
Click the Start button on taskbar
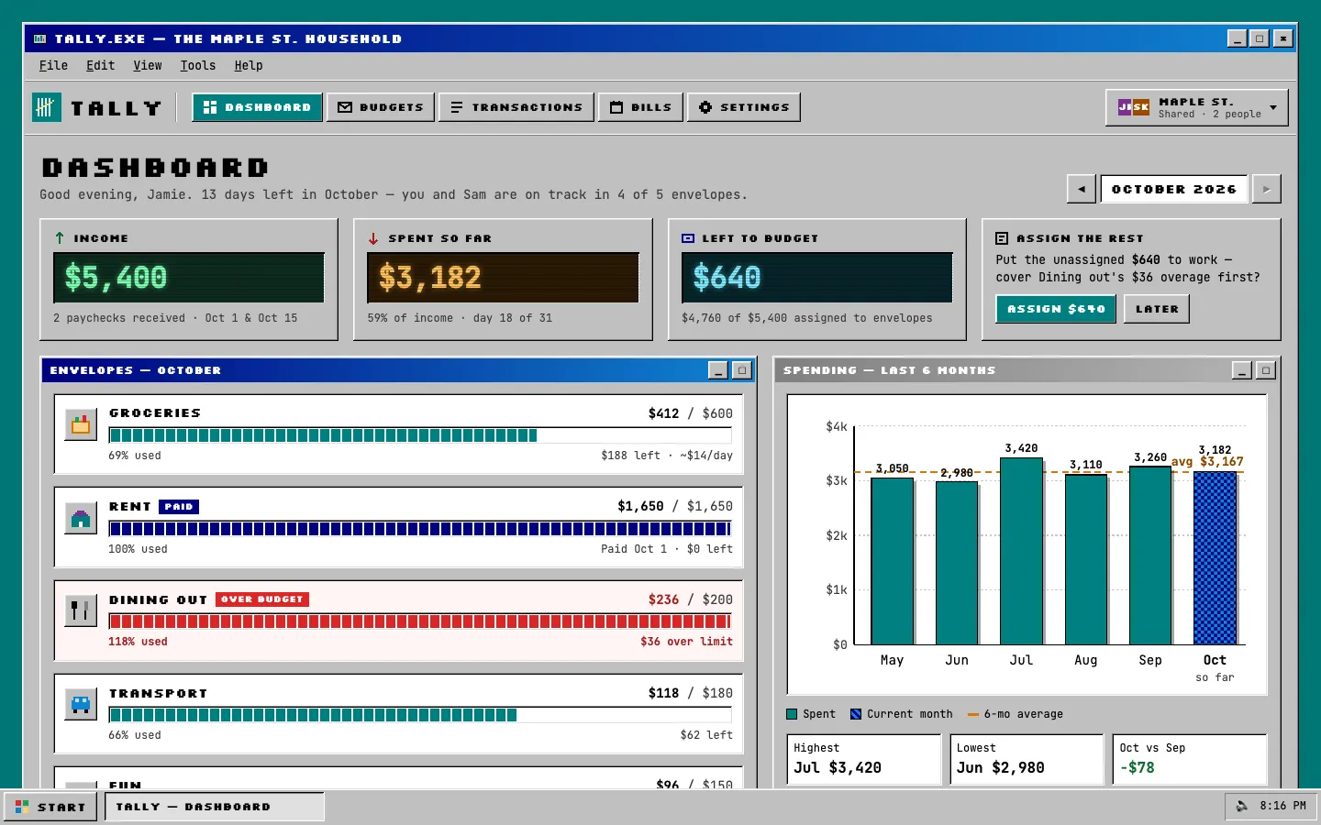tap(50, 807)
